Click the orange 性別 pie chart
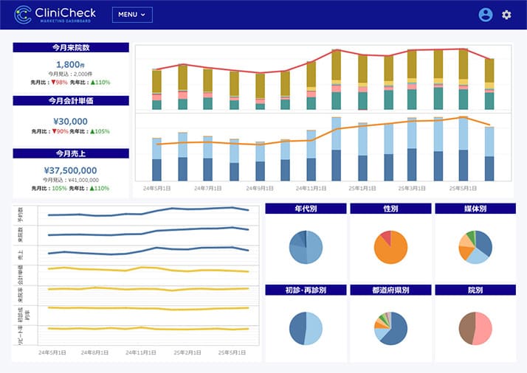 (x=391, y=247)
